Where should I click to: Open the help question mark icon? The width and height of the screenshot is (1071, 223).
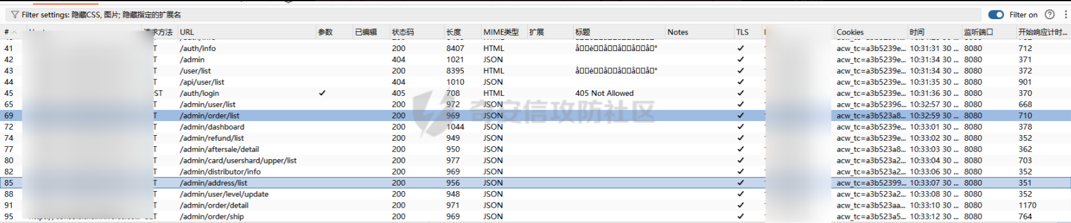tap(1049, 15)
